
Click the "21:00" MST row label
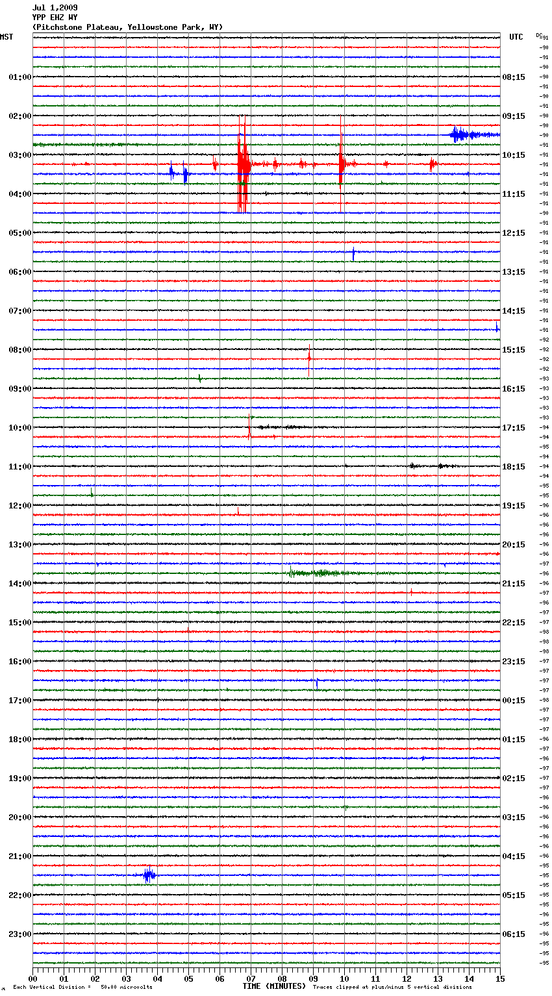point(20,856)
